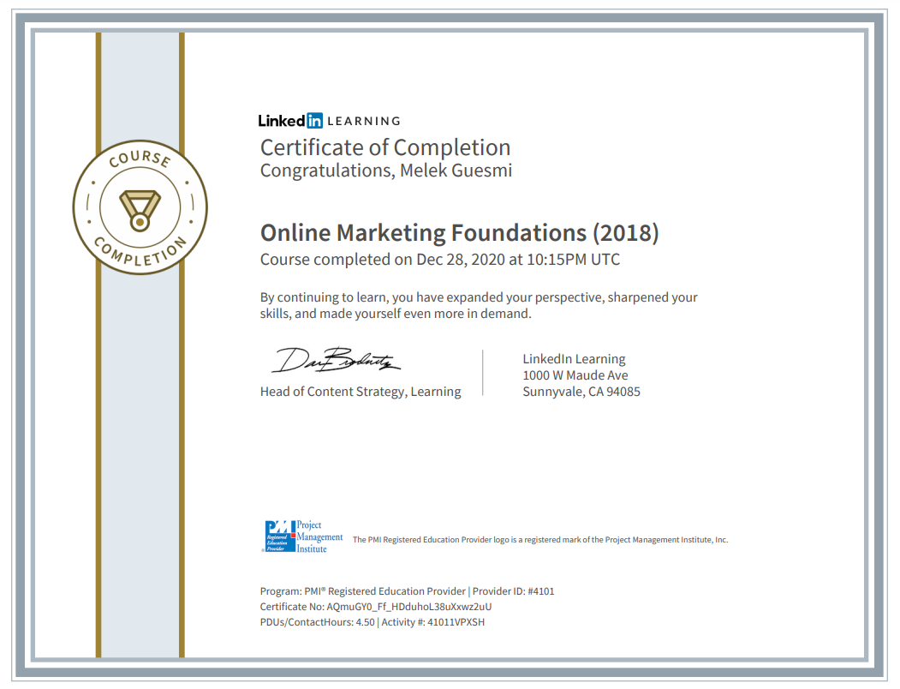This screenshot has width=900, height=689.
Task: Click the medal icon inside the badge
Action: 140,209
